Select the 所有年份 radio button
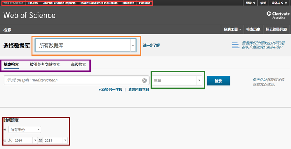 coord(5,130)
